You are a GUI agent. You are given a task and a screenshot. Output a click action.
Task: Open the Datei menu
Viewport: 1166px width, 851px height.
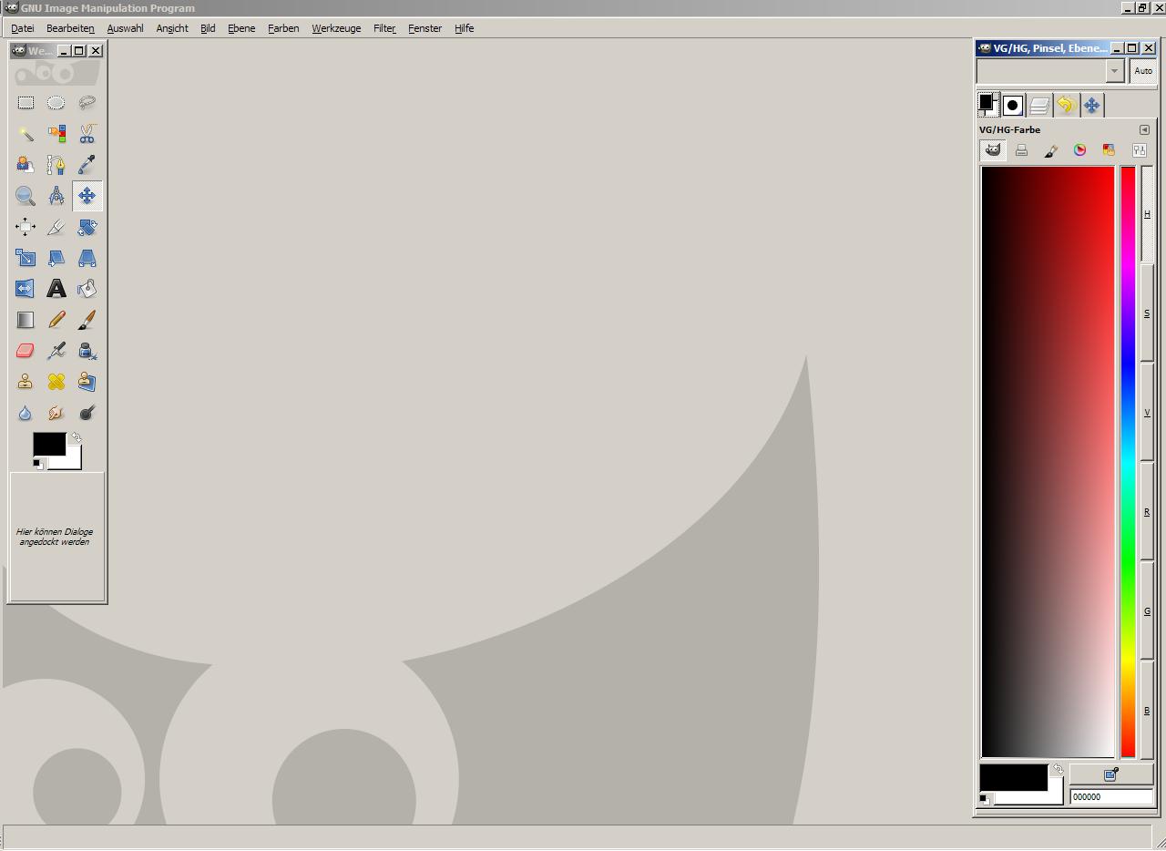point(23,28)
